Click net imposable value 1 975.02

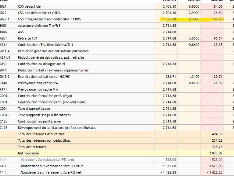point(216,154)
